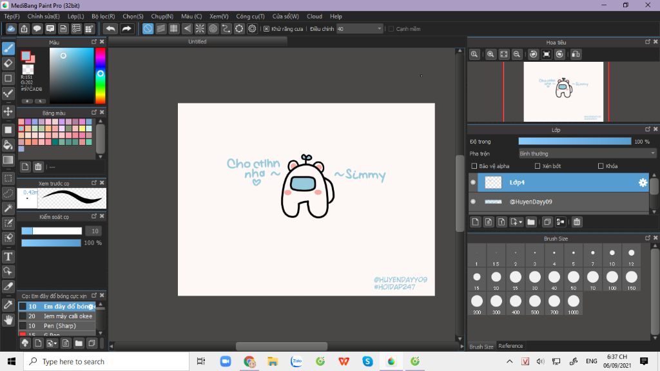660x371 pixels.
Task: Select the Hand tool
Action: 8,319
